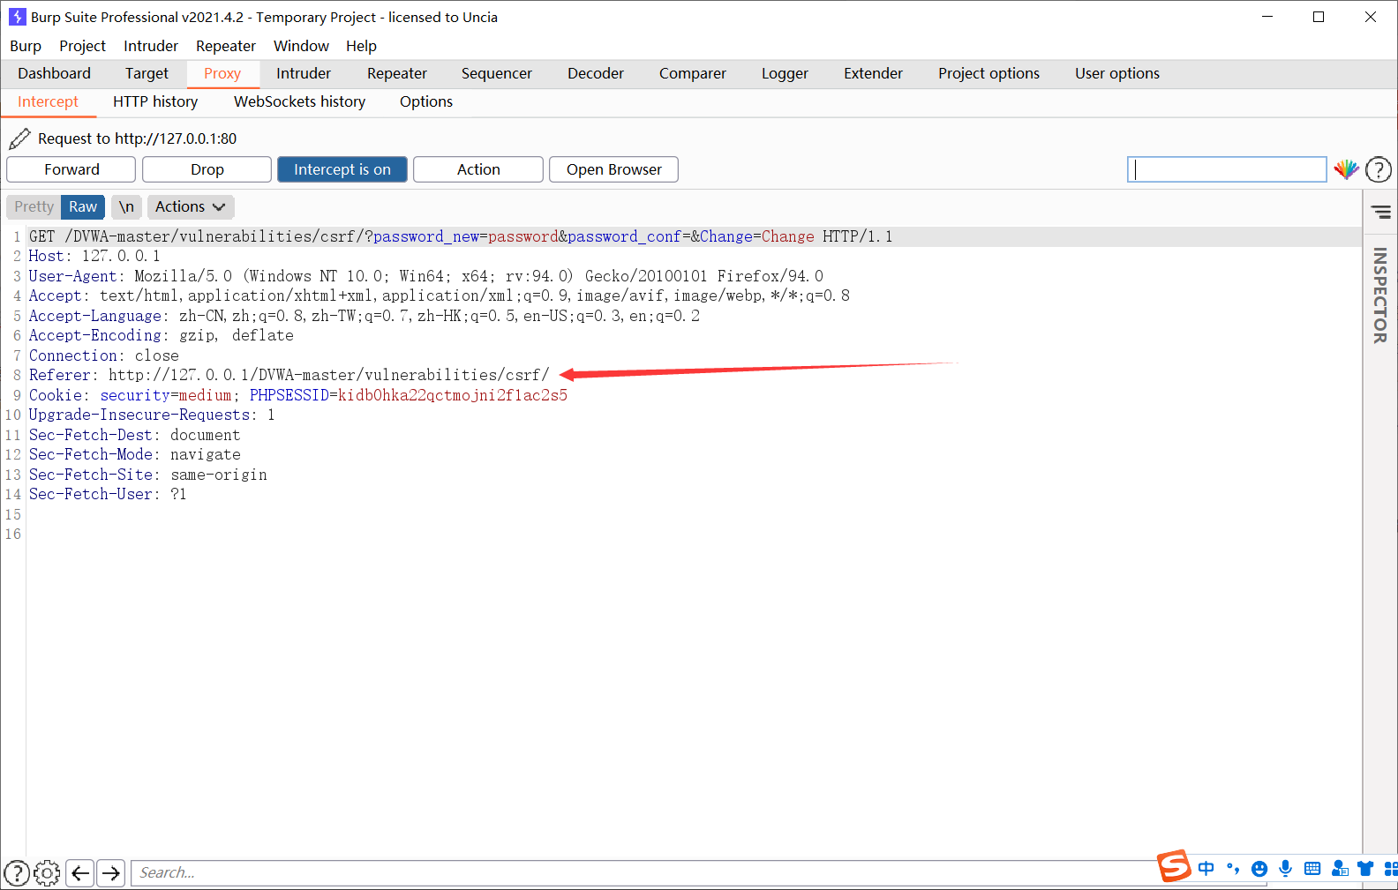This screenshot has width=1398, height=890.
Task: Expand the Actions dropdown
Action: pos(190,206)
